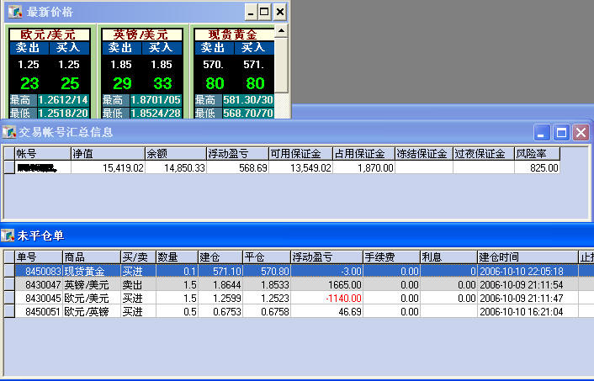594x381 pixels.
Task: Click 现货黄金 最低 value 568.70/70
Action: (x=248, y=114)
